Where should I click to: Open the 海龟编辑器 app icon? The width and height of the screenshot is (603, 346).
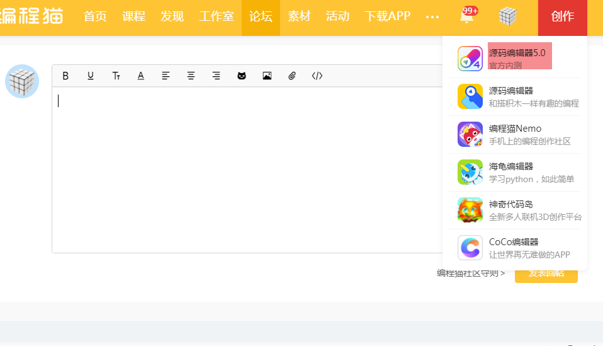[470, 172]
